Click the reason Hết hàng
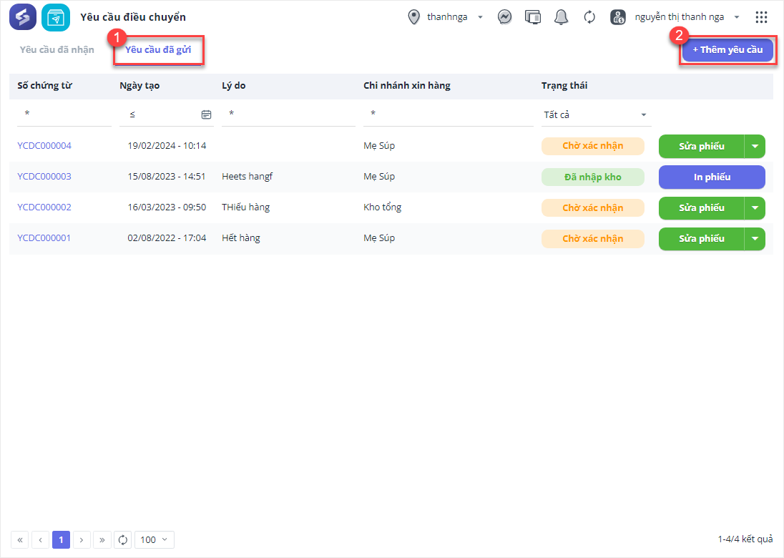The width and height of the screenshot is (784, 558). pyautogui.click(x=241, y=238)
